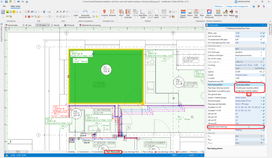
Task: Open the Covering dropdown
Action: 261,65
